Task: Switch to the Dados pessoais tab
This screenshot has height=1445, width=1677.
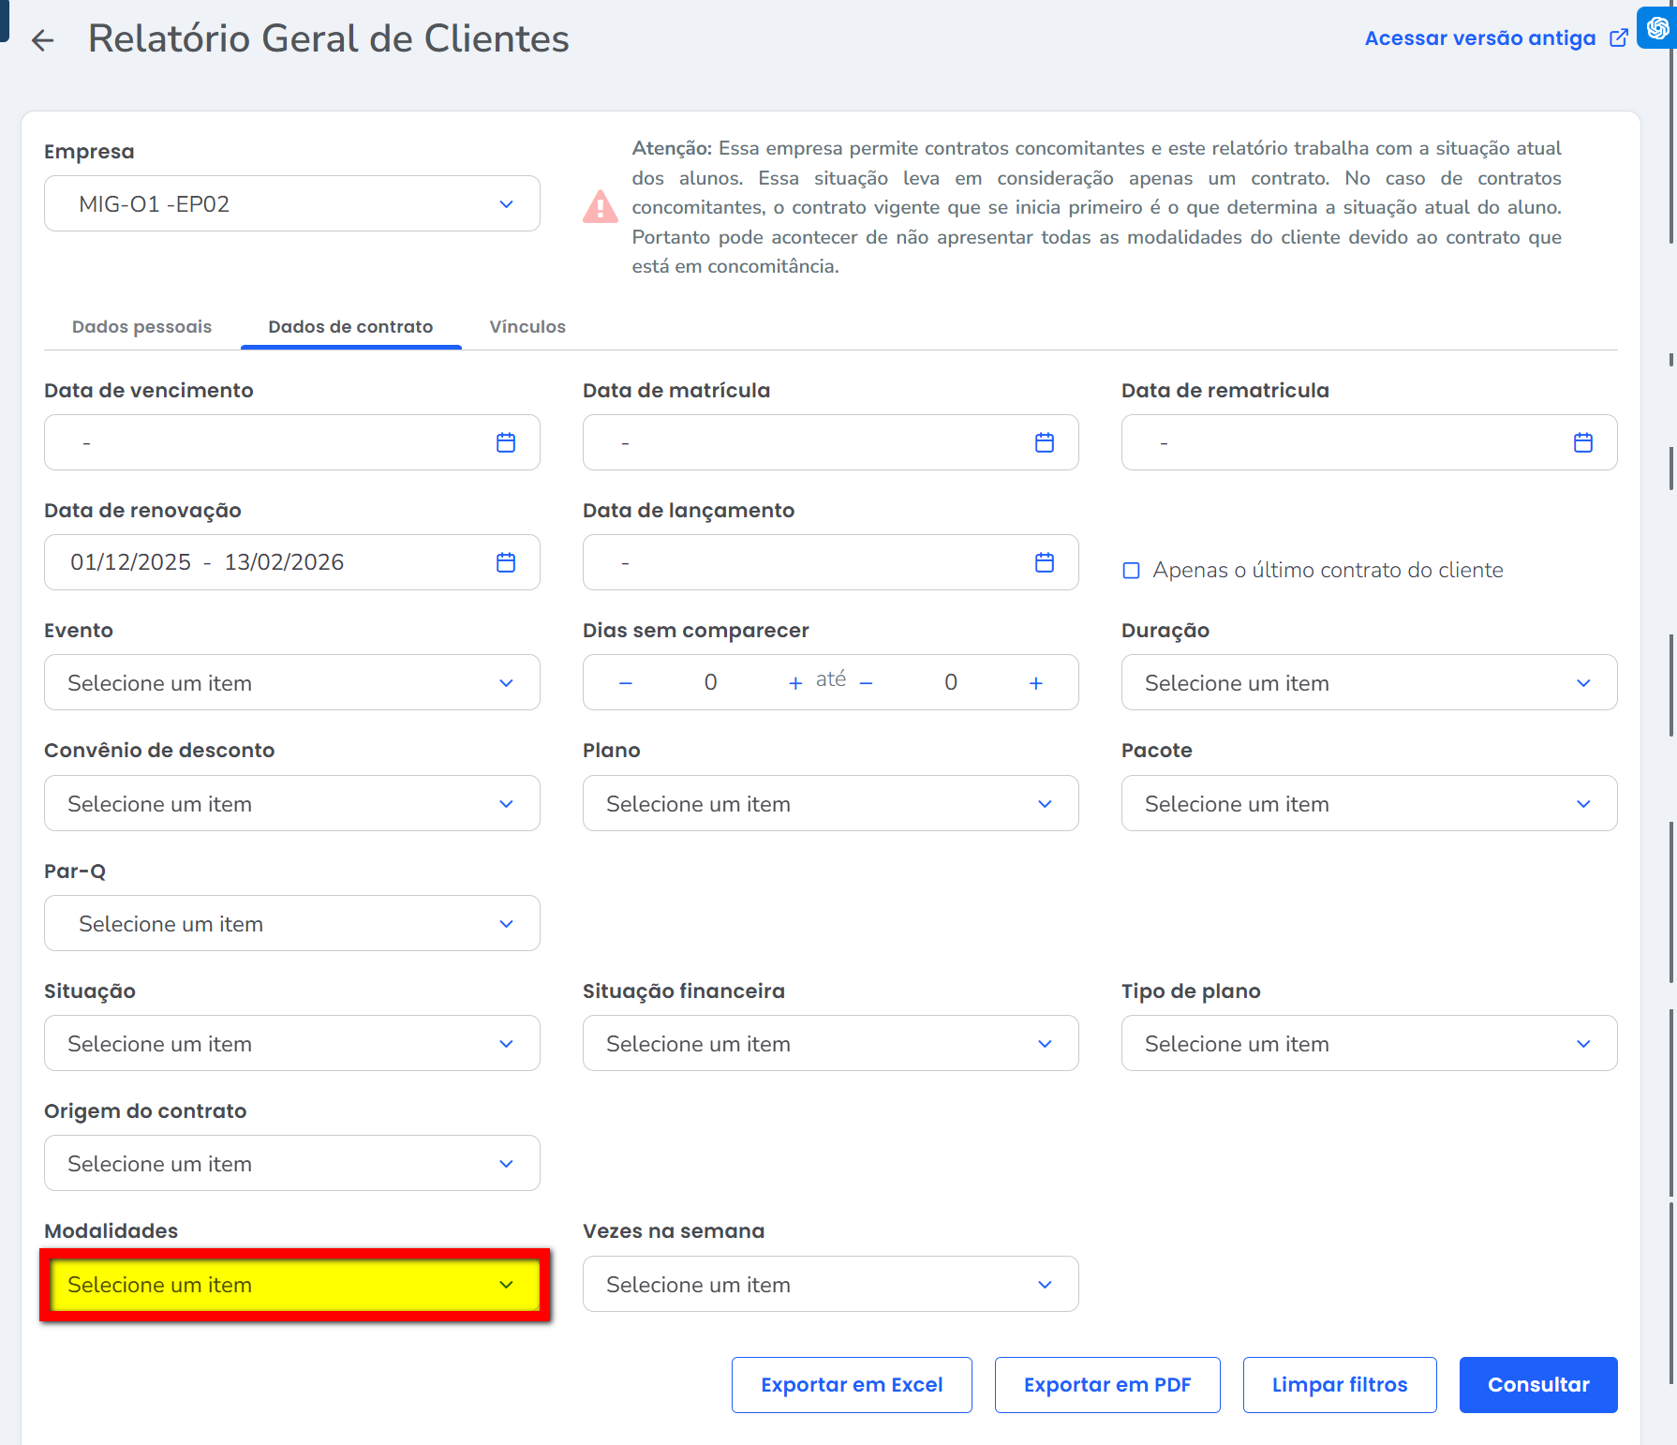Action: [x=141, y=327]
